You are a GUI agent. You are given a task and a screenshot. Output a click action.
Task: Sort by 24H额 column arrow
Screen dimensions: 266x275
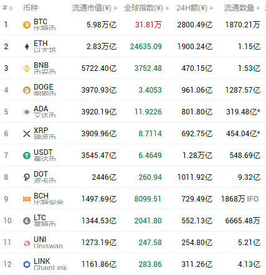[x=211, y=8]
